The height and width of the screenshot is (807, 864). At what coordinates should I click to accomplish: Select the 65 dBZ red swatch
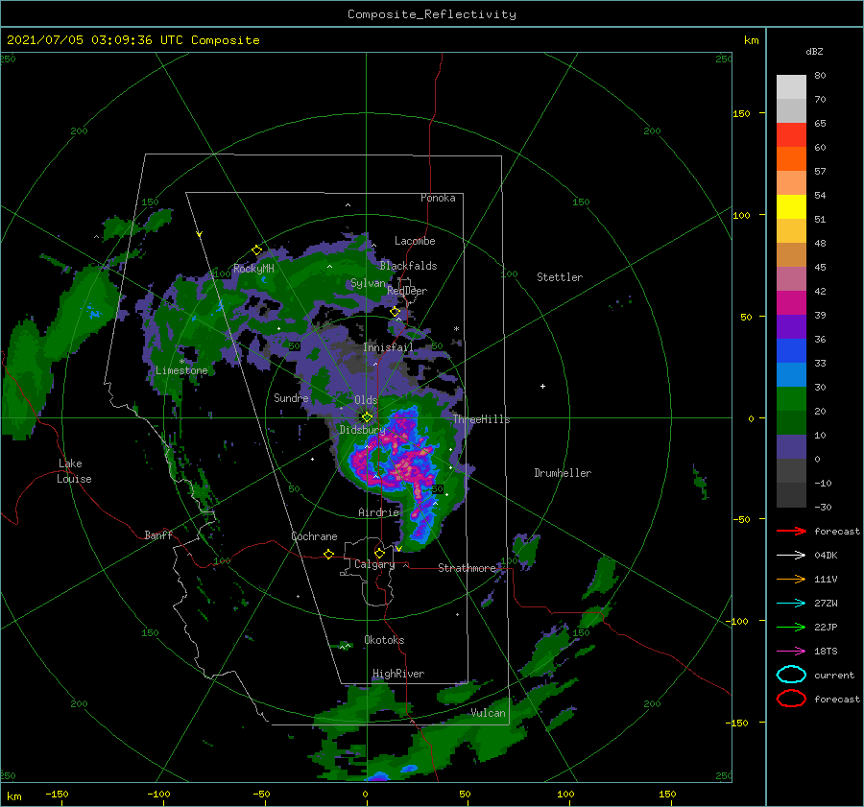point(791,134)
